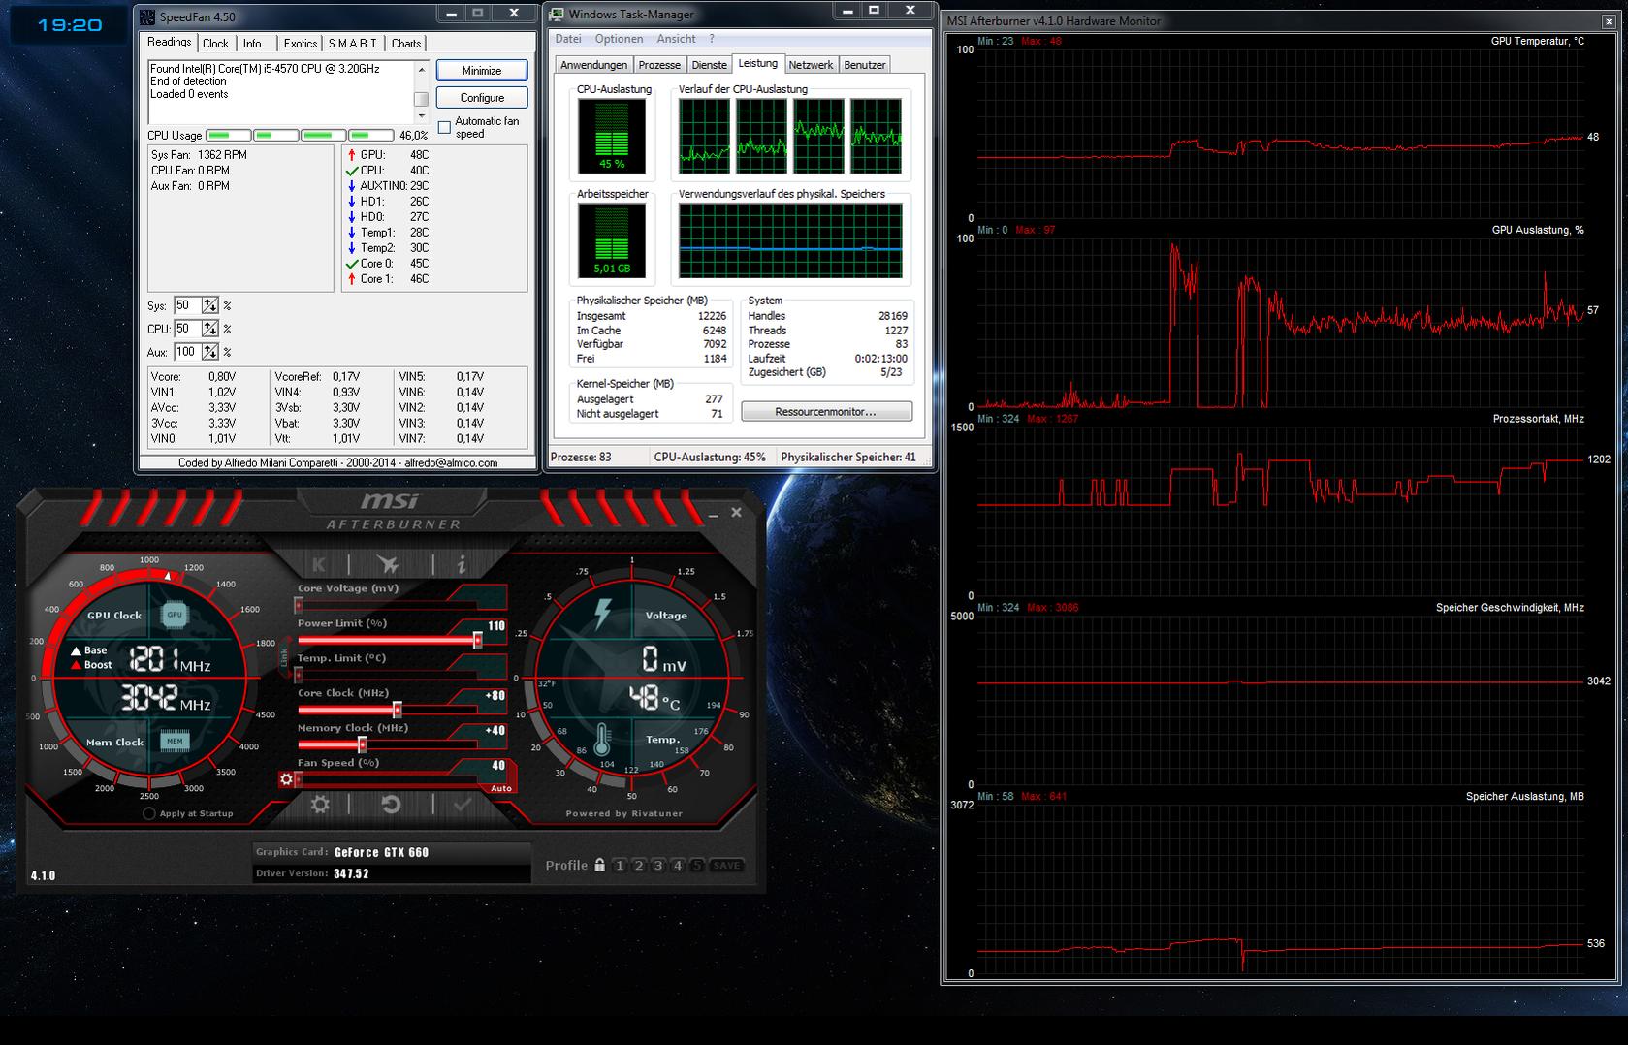
Task: Select Afterburner profile slot 5
Action: coord(696,866)
